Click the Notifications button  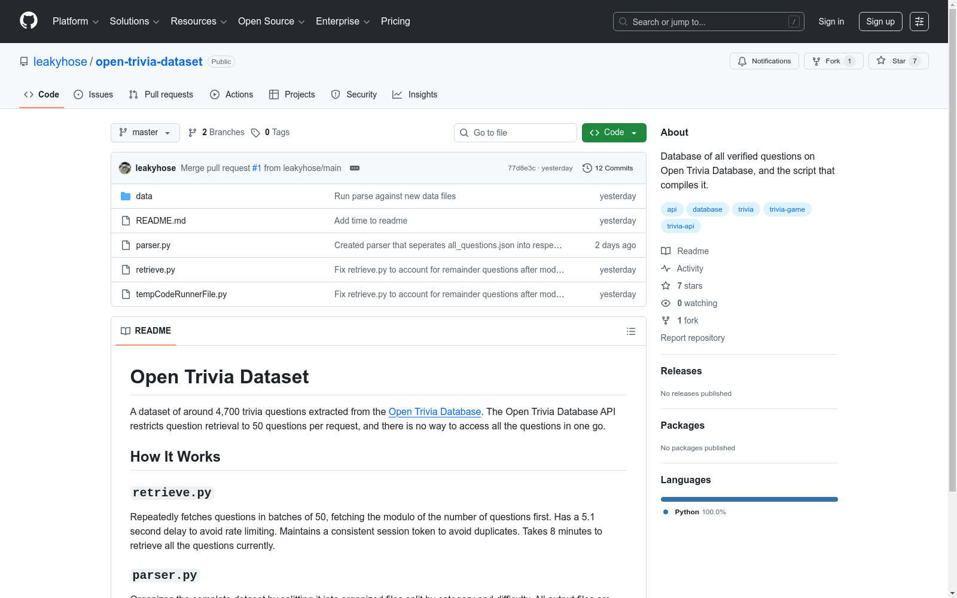point(764,61)
